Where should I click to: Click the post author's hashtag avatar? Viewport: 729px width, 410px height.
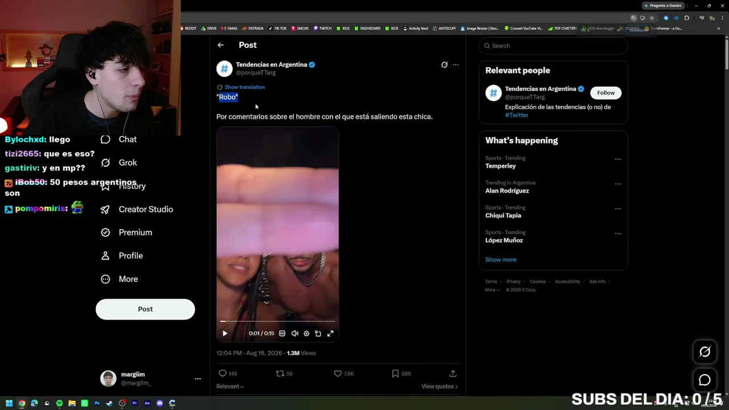pyautogui.click(x=224, y=69)
